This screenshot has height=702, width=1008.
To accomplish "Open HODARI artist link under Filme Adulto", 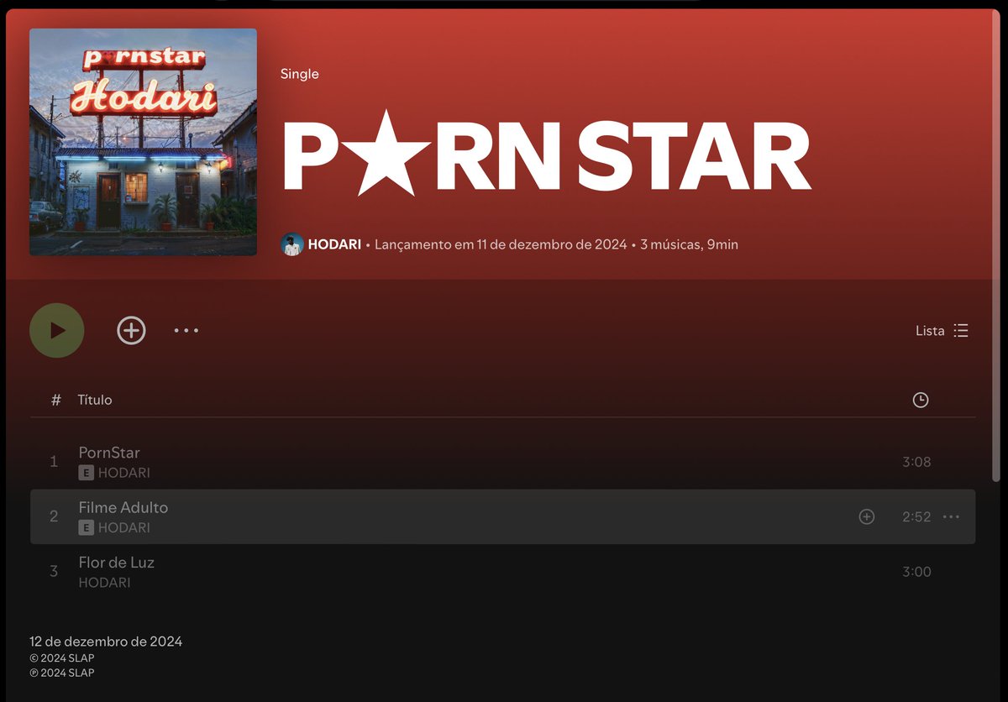I will pos(124,527).
